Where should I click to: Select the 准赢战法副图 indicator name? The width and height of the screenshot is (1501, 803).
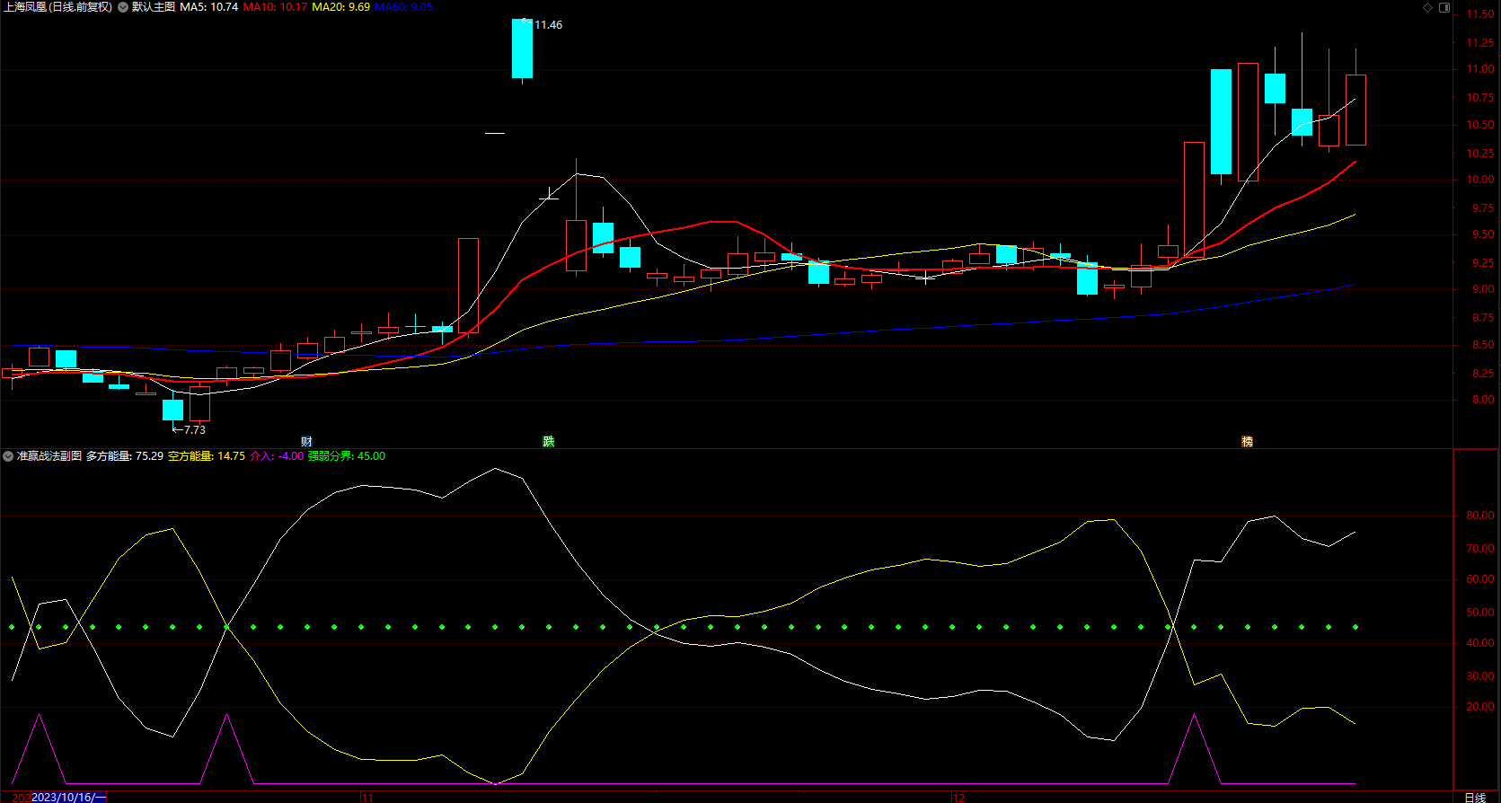point(49,456)
